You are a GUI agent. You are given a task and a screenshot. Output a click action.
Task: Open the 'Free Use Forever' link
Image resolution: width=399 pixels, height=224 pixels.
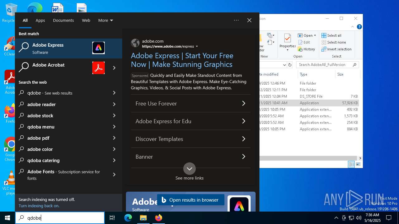191,103
